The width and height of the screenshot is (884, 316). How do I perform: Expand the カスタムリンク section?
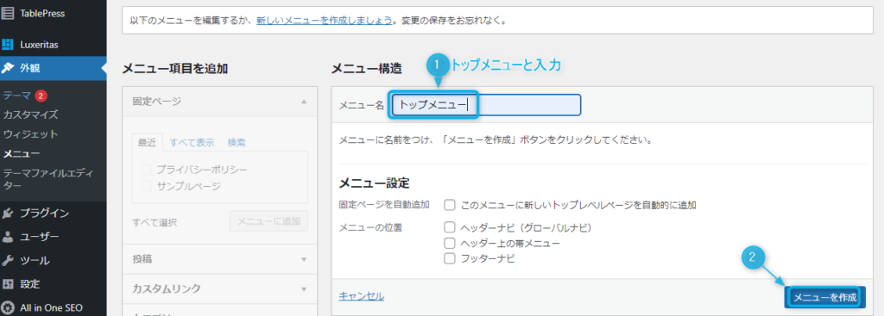coord(220,289)
